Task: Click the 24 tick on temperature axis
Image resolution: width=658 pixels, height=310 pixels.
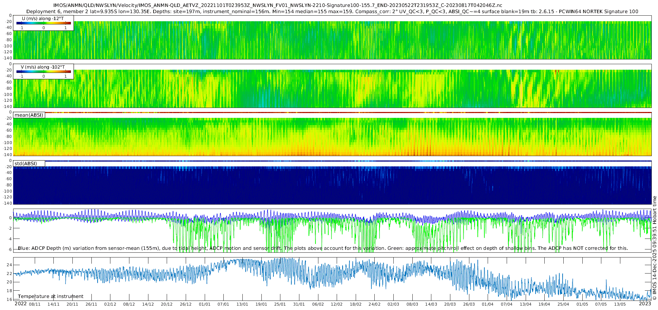Action: point(10,265)
